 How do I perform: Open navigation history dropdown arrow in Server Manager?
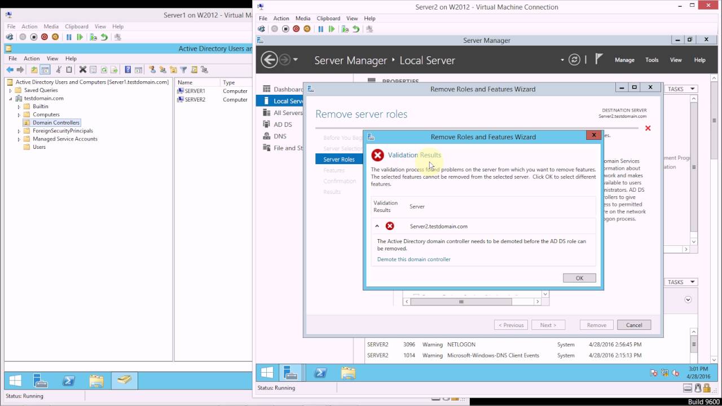coord(296,60)
